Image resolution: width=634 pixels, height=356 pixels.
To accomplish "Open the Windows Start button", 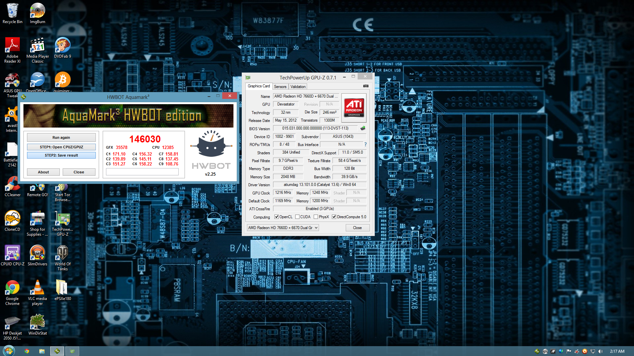I will 9,351.
